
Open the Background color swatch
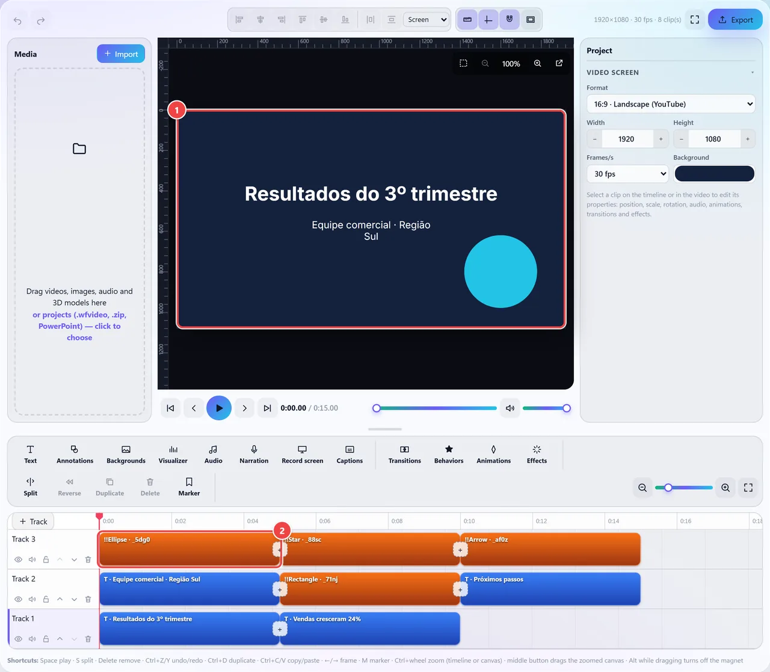714,174
